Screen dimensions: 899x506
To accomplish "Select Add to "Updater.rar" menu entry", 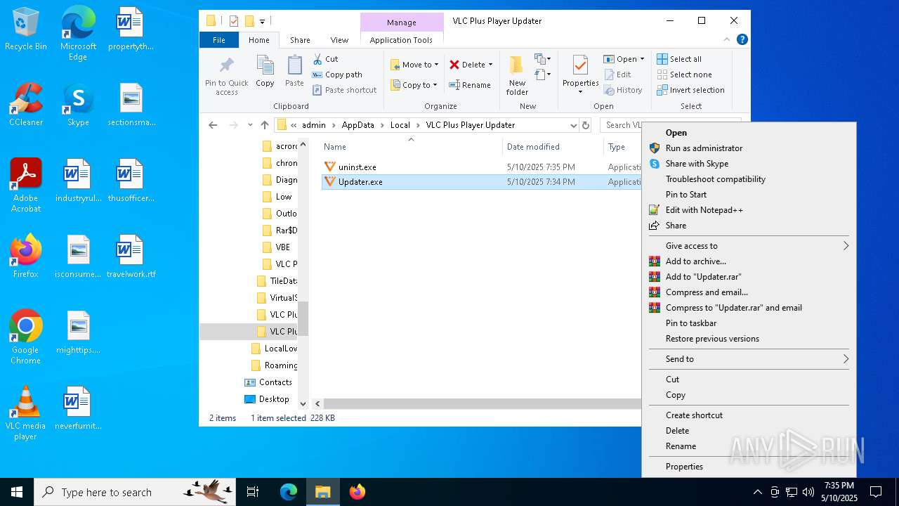I will tap(749, 277).
